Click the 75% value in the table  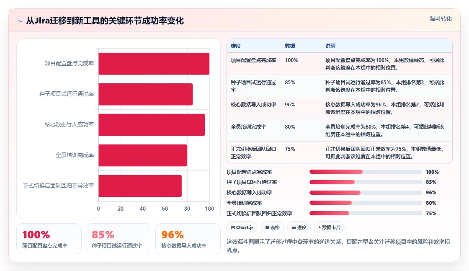point(290,149)
